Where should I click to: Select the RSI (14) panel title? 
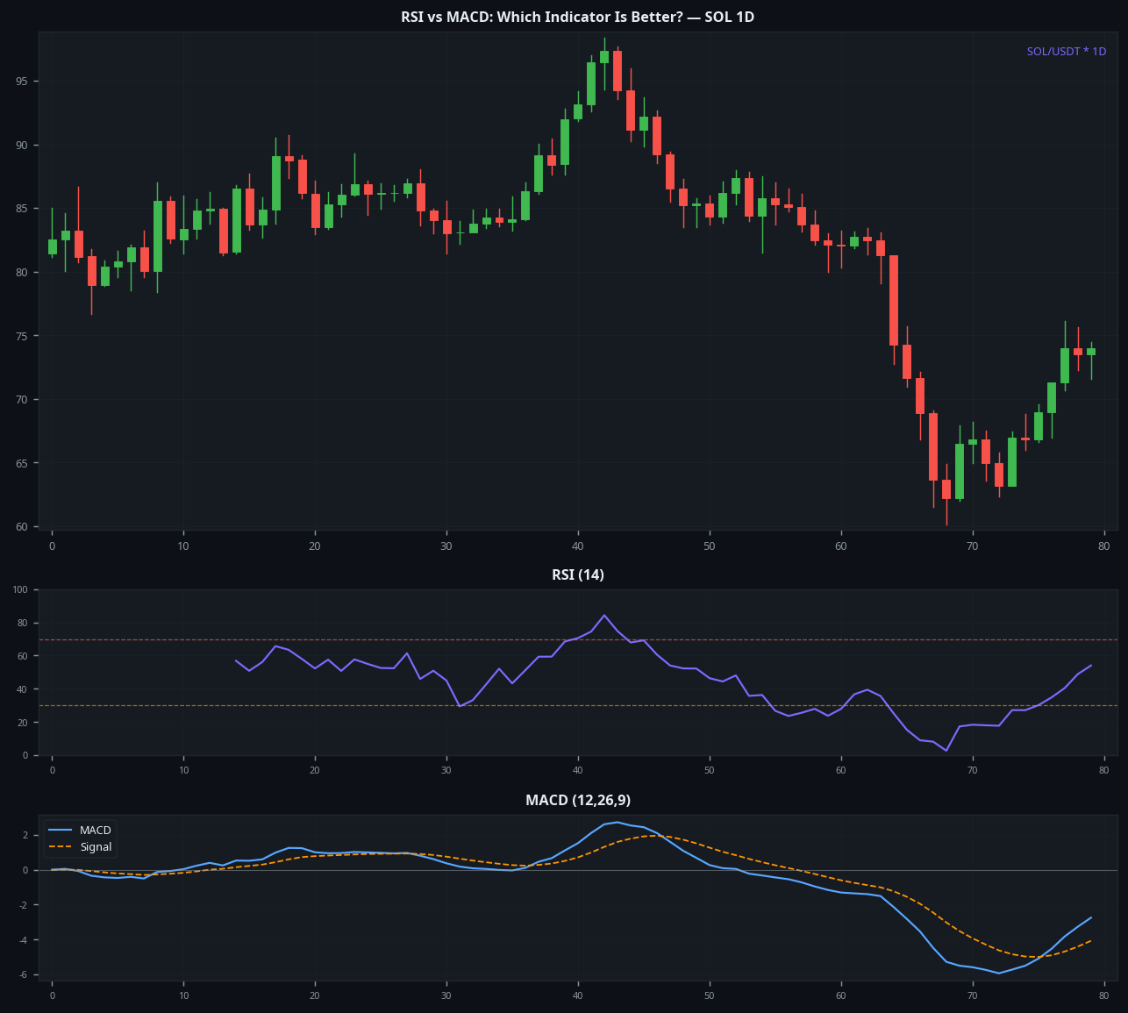click(x=578, y=575)
